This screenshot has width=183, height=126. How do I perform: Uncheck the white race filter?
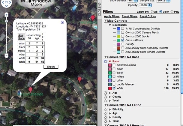click(x=114, y=88)
